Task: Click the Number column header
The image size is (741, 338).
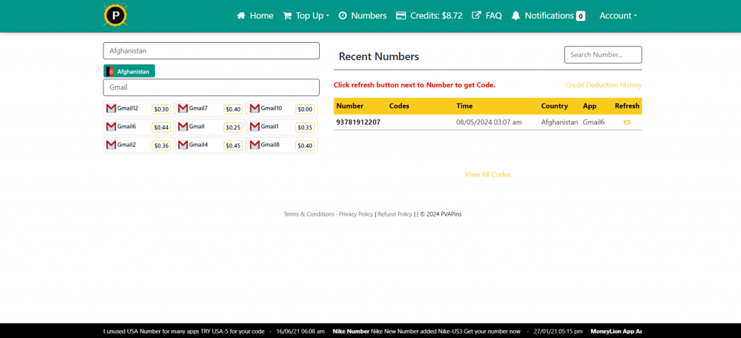Action: (x=350, y=106)
